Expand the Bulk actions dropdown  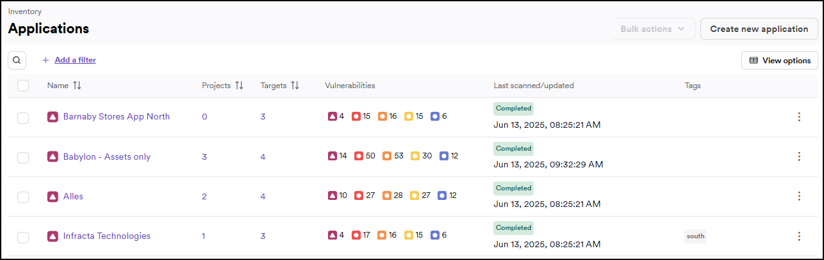point(652,29)
